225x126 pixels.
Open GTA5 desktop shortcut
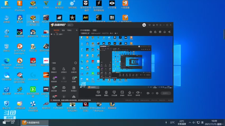[x=46, y=5]
